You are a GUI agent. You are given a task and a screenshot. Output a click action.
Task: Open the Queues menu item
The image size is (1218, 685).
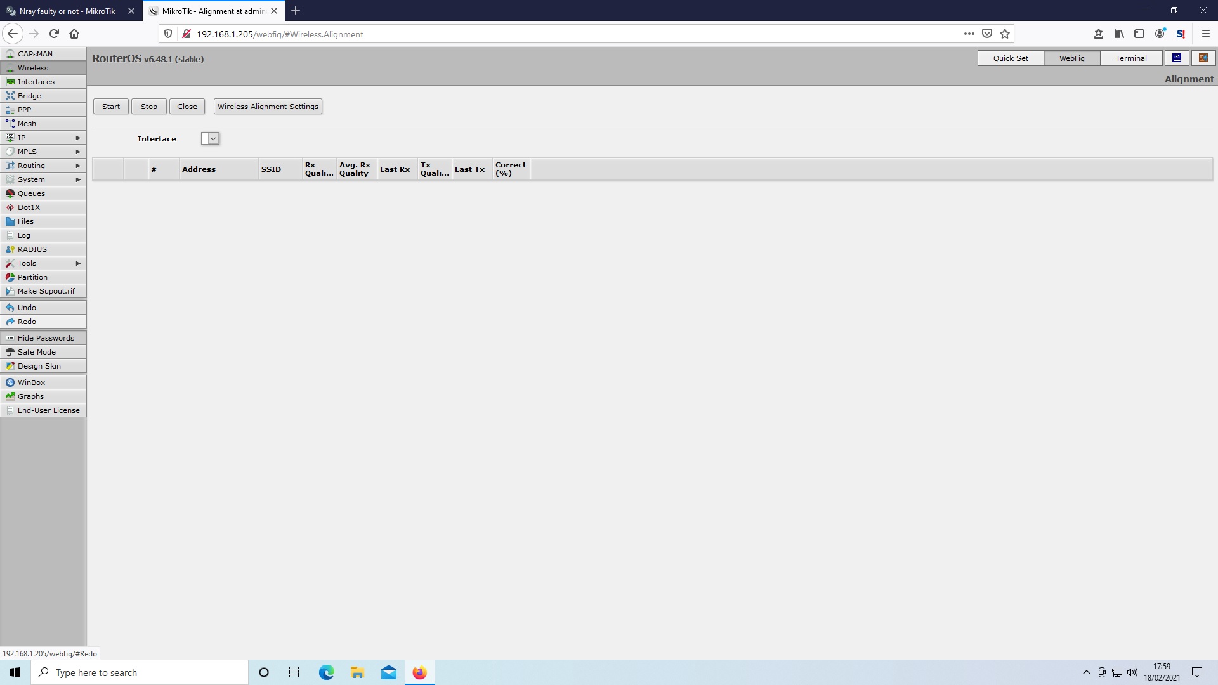tap(31, 193)
